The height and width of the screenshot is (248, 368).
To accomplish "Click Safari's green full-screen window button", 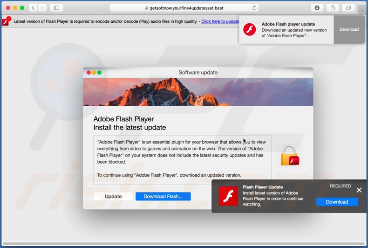I will pyautogui.click(x=22, y=8).
